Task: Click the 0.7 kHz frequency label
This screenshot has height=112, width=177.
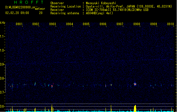Action: pyautogui.click(x=2, y=92)
